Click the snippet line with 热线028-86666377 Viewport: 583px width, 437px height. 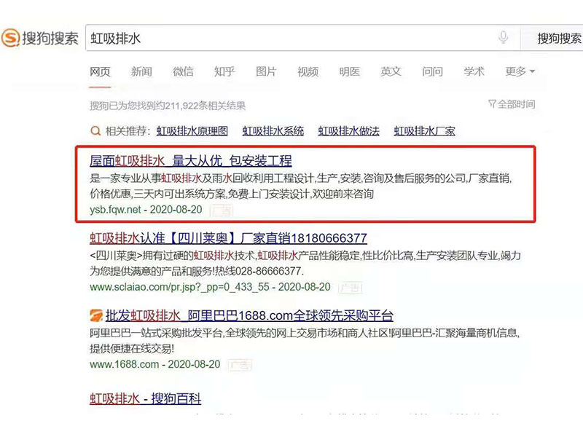click(197, 271)
